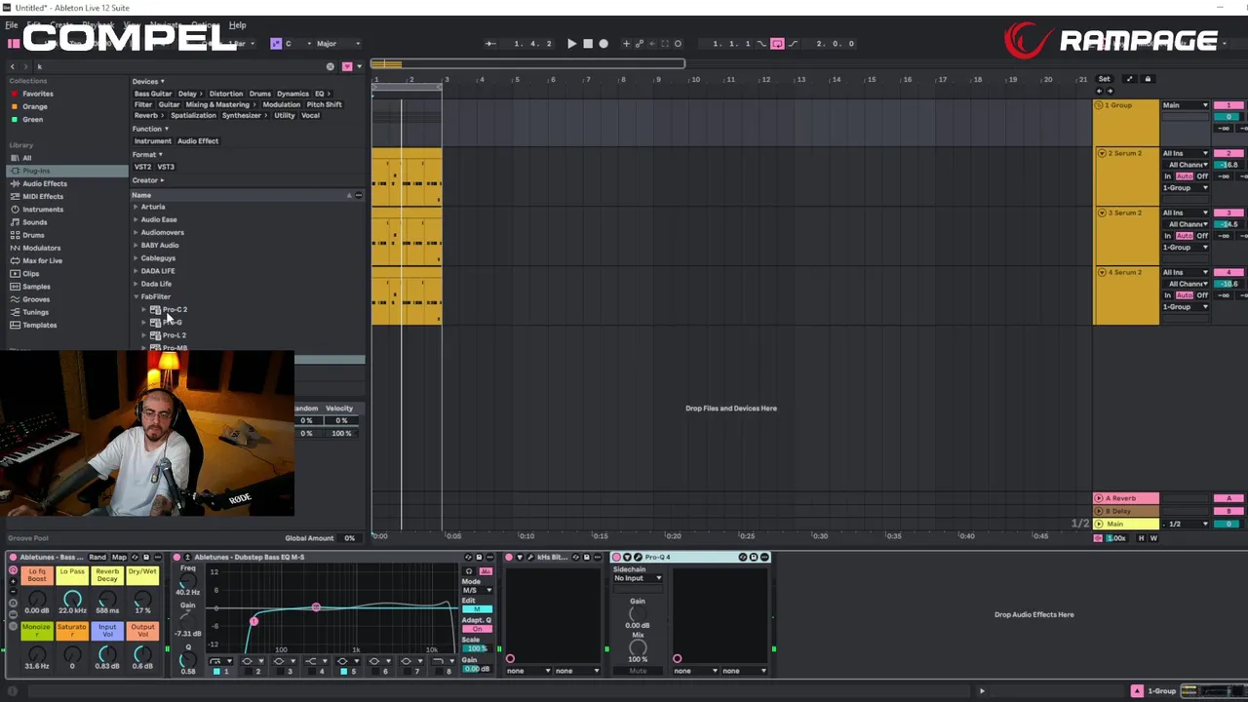The height and width of the screenshot is (702, 1248).
Task: Filter by VST3 format tag
Action: click(x=166, y=167)
